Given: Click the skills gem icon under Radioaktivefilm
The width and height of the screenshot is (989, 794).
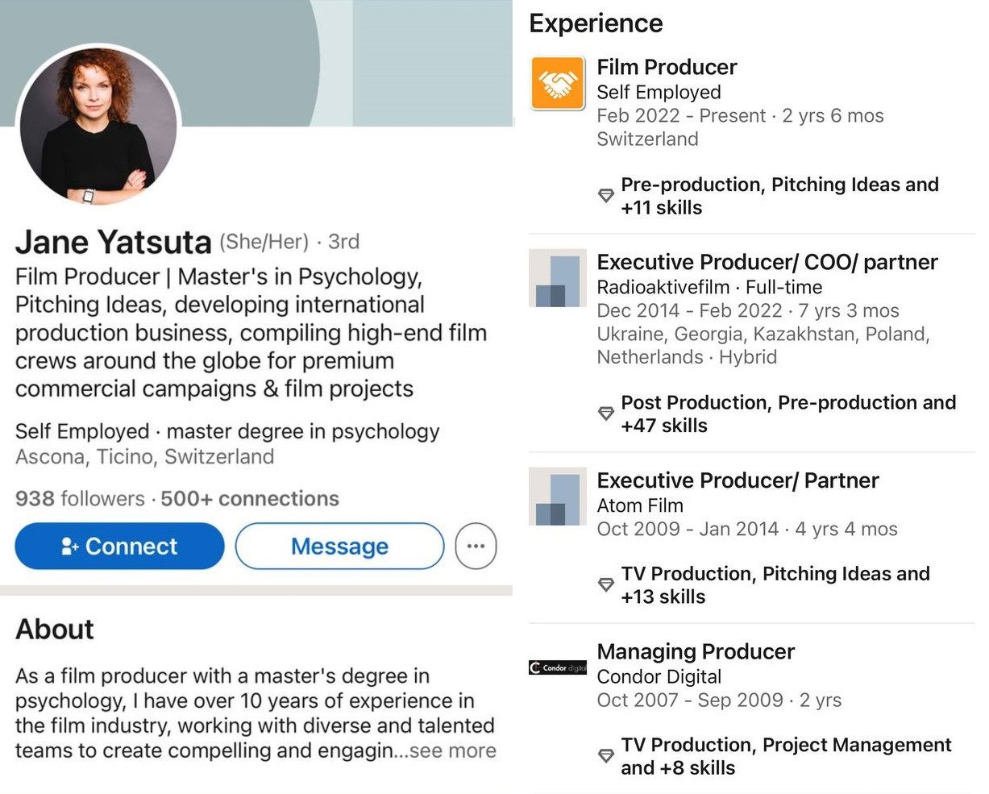Looking at the screenshot, I should [x=606, y=414].
